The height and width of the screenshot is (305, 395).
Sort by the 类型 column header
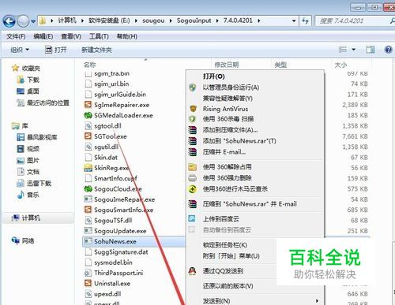click(280, 65)
